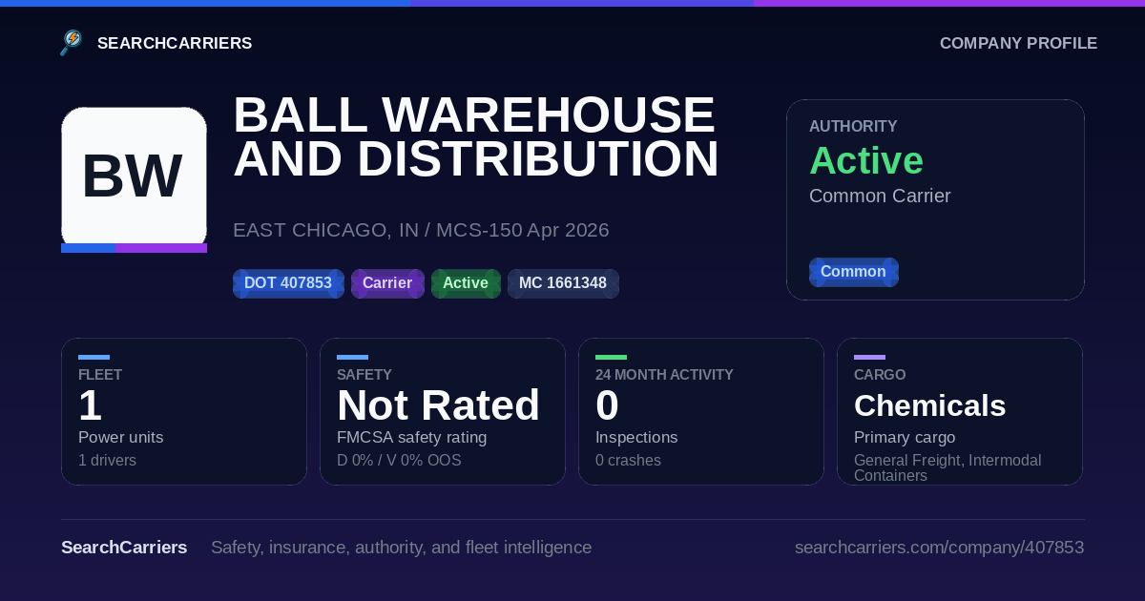Screen dimensions: 1145x601
Task: Select the green Active status badge
Action: pos(466,283)
